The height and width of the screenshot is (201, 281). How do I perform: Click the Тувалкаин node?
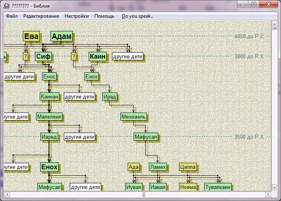[x=218, y=187]
